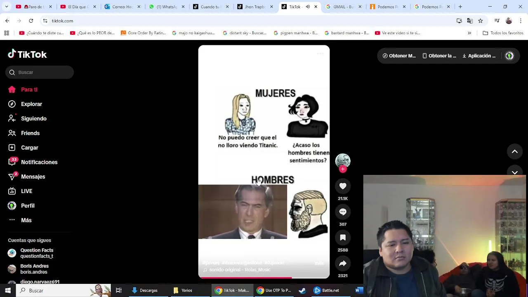Open the Todos los favoritos folder

503,33
